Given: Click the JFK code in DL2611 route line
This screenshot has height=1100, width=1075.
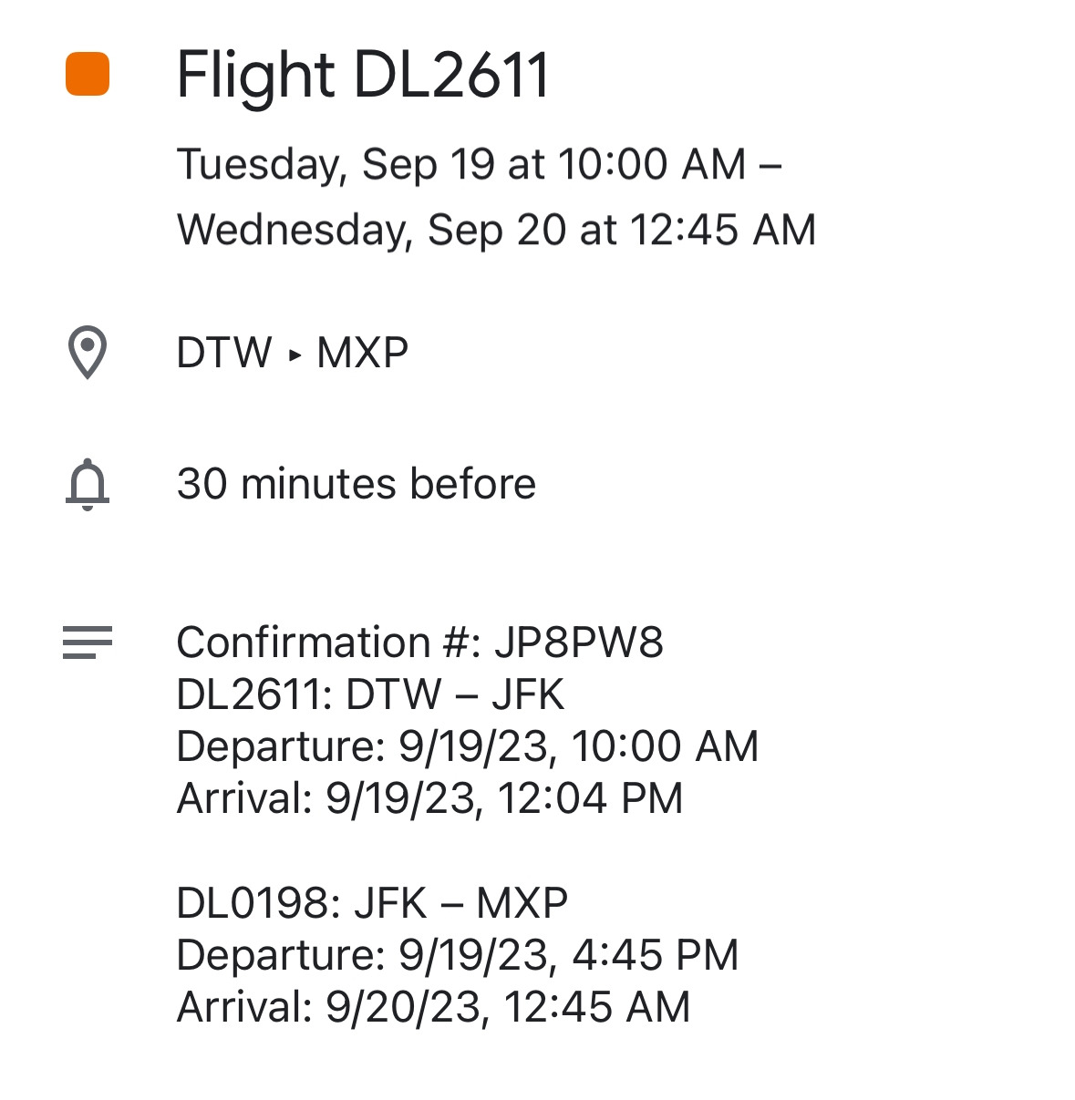Looking at the screenshot, I should [x=528, y=694].
